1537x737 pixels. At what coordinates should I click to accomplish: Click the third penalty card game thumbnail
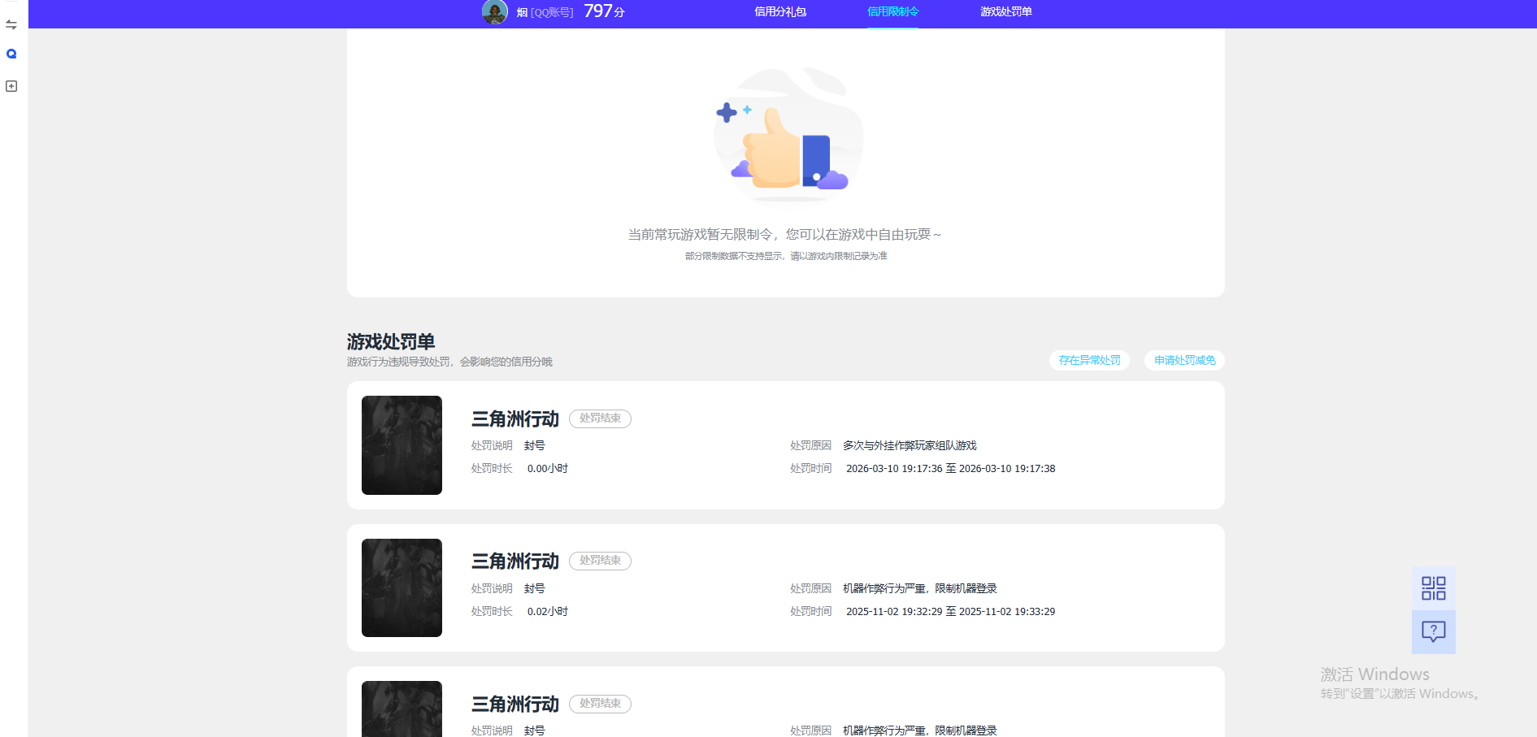pos(402,709)
